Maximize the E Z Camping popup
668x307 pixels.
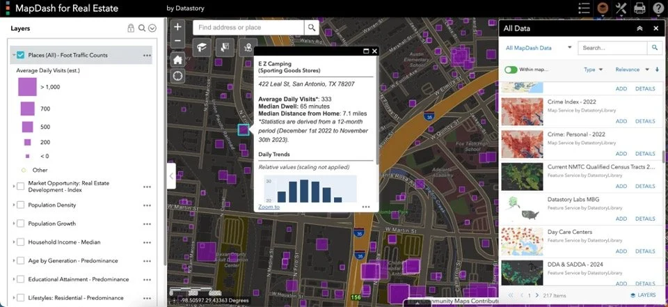point(365,52)
